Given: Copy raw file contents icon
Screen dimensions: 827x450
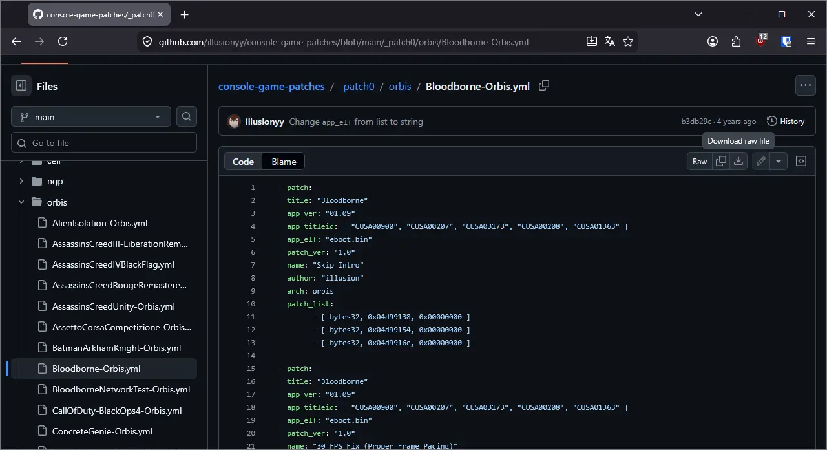Looking at the screenshot, I should [721, 161].
